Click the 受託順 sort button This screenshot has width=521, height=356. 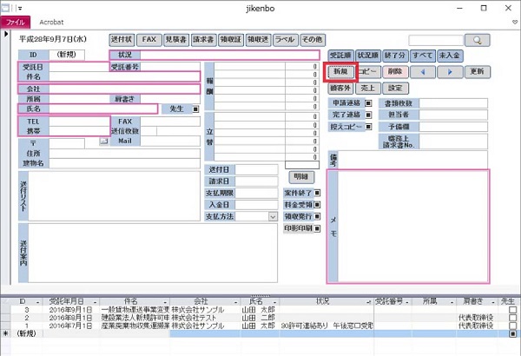coord(341,56)
